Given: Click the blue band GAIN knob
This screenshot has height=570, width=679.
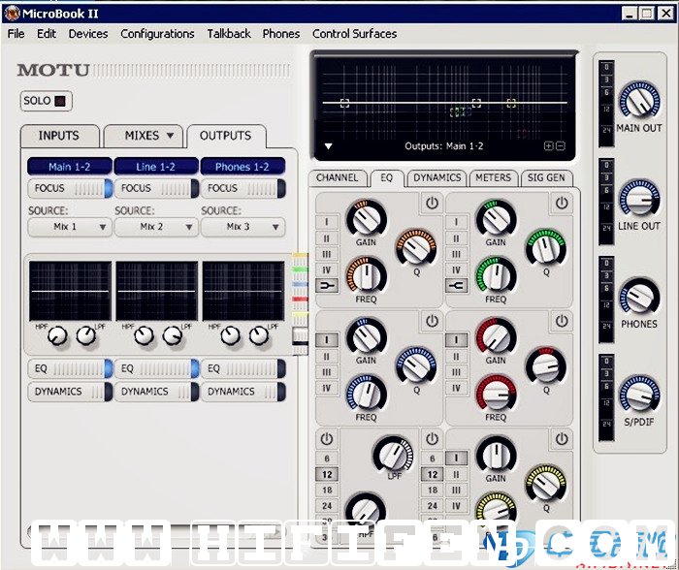Looking at the screenshot, I should click(366, 336).
